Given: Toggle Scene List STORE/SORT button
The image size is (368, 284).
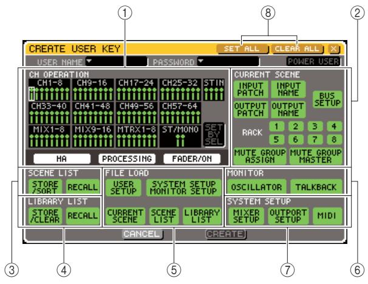Looking at the screenshot, I should pos(46,187).
